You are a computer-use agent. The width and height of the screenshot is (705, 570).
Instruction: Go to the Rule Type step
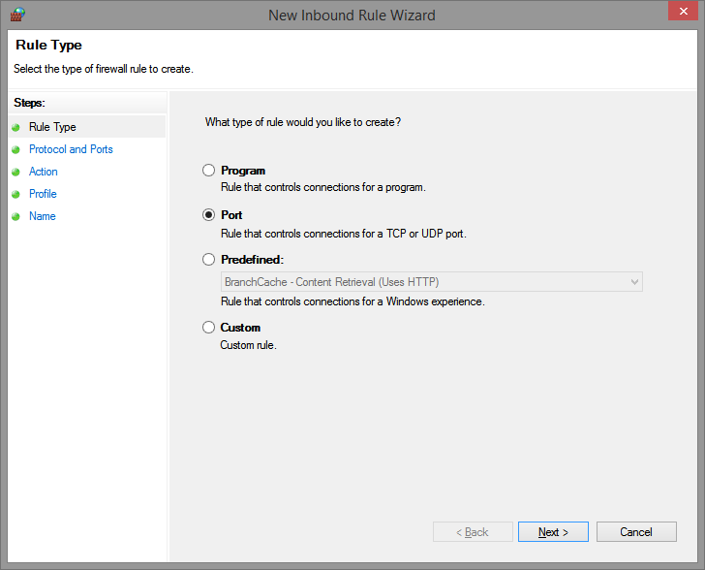point(52,127)
